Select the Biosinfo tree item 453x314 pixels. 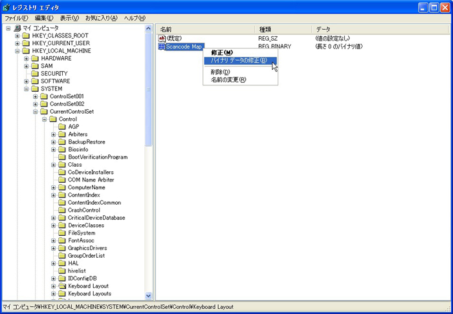point(78,149)
